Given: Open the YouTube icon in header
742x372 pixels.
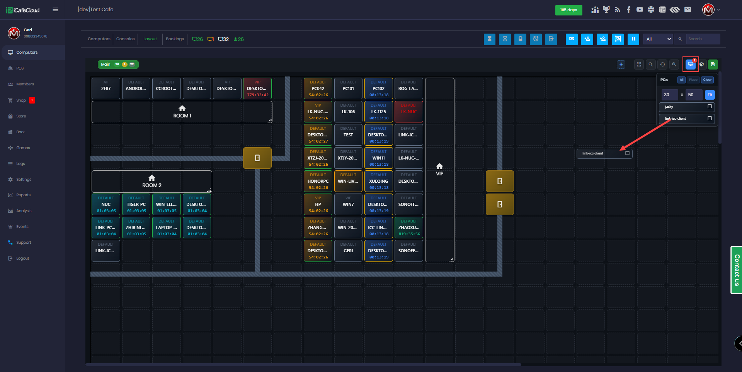Looking at the screenshot, I should point(640,10).
